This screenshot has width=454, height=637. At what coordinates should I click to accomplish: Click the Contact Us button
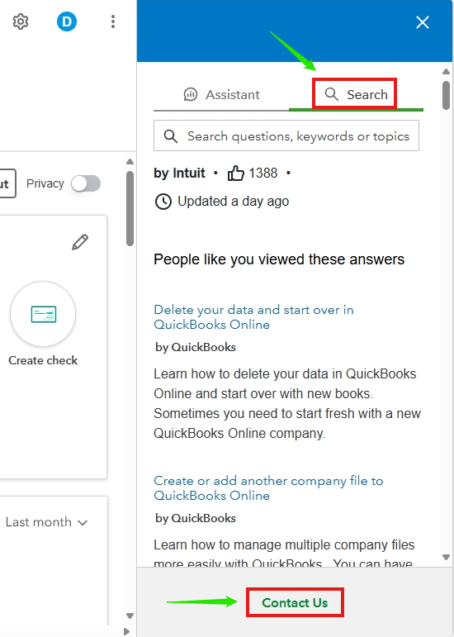coord(295,602)
